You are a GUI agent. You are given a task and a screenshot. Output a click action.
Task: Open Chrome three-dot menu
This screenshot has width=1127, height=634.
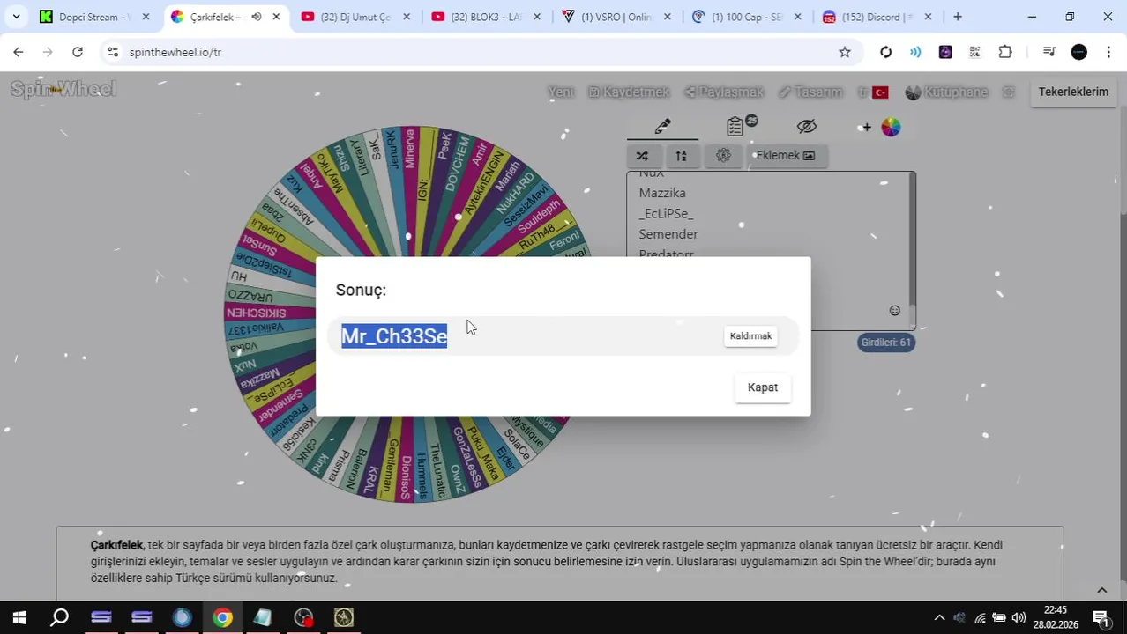(1108, 52)
